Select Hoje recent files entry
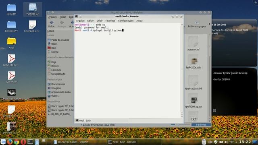The image size is (258, 145). coord(52,62)
